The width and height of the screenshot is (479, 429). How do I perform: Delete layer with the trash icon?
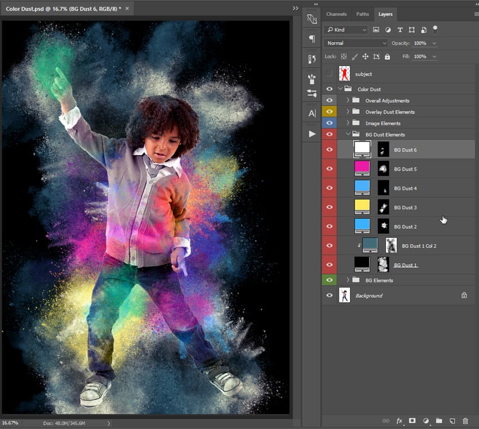pyautogui.click(x=465, y=421)
